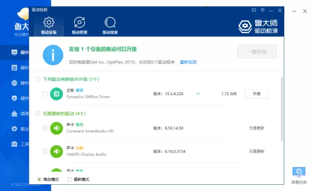This screenshot has width=313, height=191.
Task: Click the 发现 1 个设备的驱动可以升级 heading
Action: click(103, 49)
